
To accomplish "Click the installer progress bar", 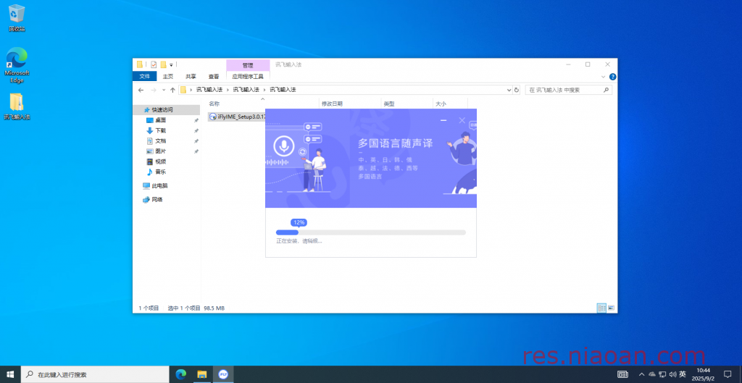I will click(x=370, y=232).
